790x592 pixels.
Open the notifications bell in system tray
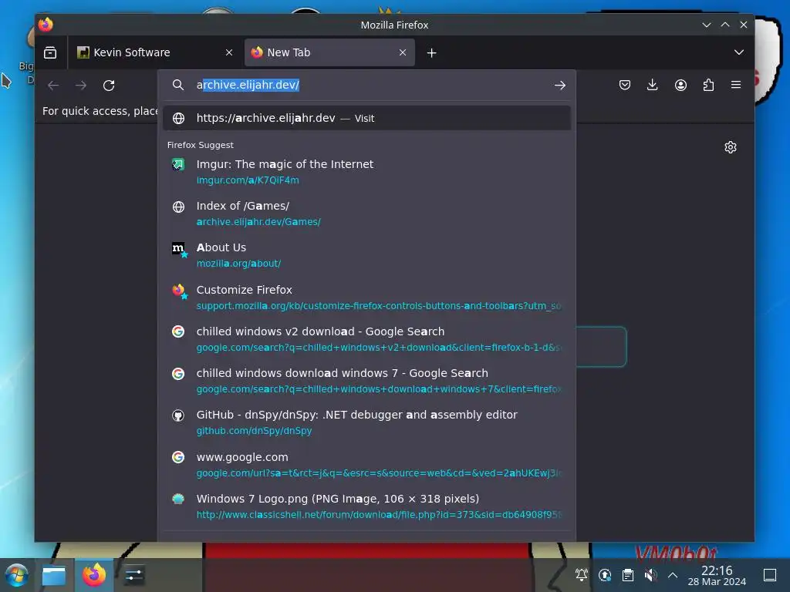[582, 575]
